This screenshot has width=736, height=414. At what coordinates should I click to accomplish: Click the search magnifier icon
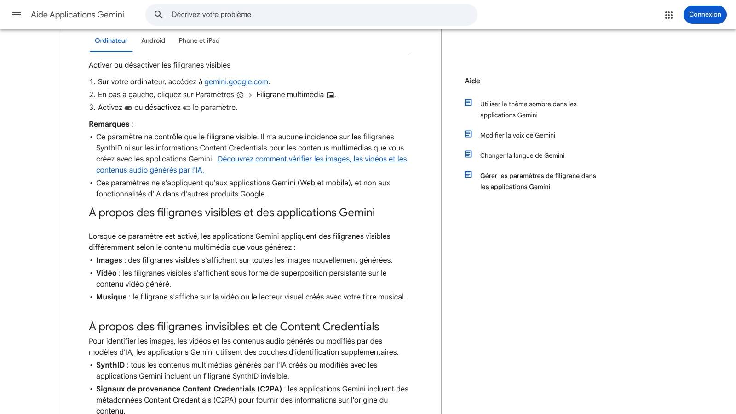159,15
